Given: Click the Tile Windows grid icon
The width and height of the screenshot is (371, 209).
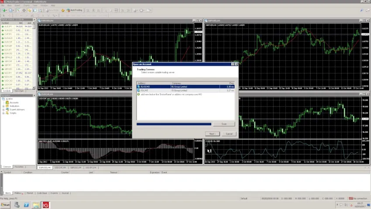Looking at the screenshot, I should point(116,10).
